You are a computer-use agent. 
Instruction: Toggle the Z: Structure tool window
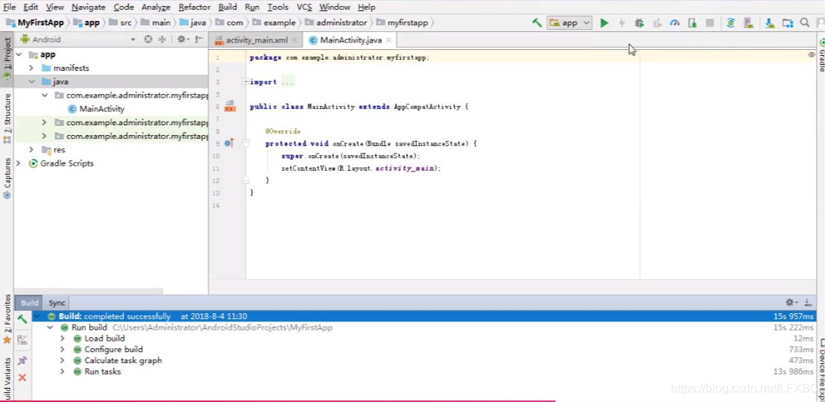coord(7,118)
